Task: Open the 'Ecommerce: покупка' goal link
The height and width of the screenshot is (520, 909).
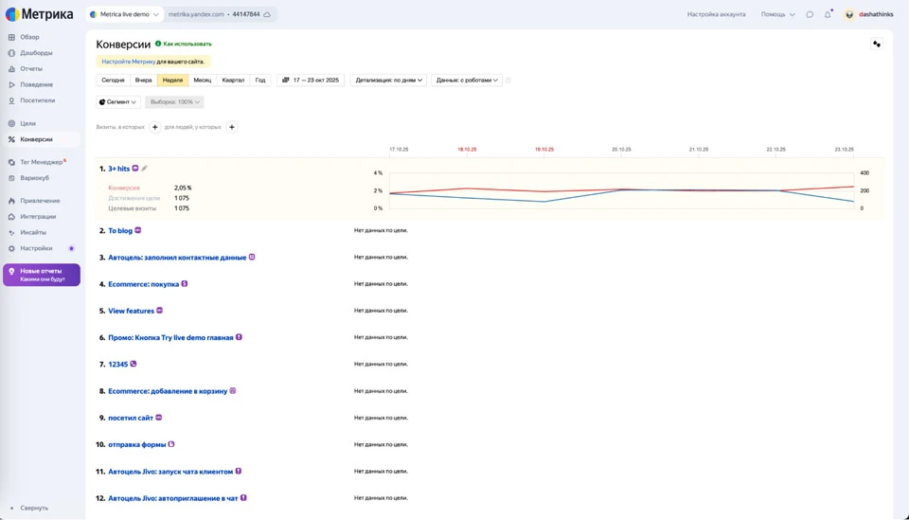Action: point(143,284)
